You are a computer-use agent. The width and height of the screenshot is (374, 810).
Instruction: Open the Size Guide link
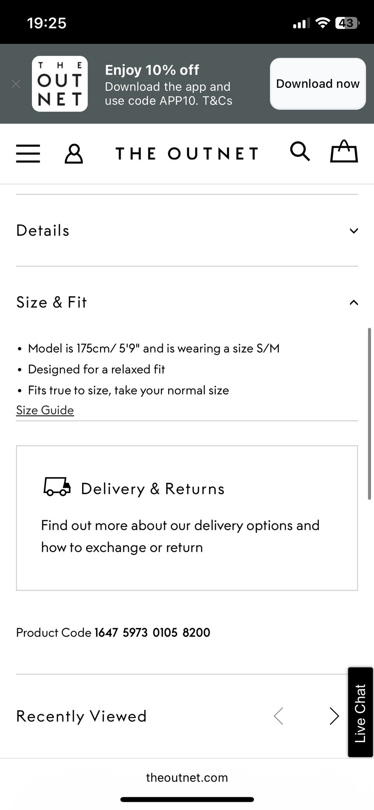[x=45, y=410]
